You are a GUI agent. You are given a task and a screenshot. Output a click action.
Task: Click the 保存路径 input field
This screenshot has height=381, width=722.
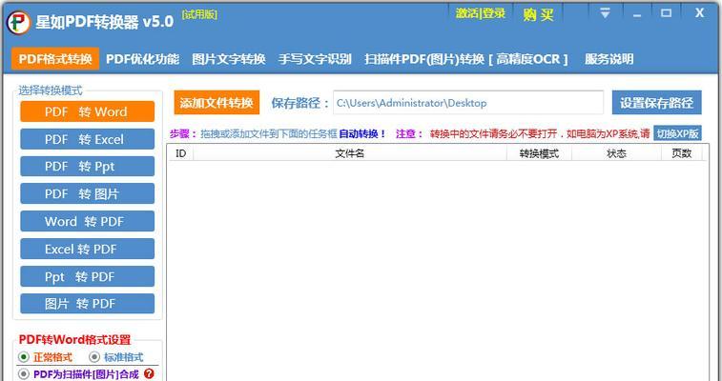468,103
